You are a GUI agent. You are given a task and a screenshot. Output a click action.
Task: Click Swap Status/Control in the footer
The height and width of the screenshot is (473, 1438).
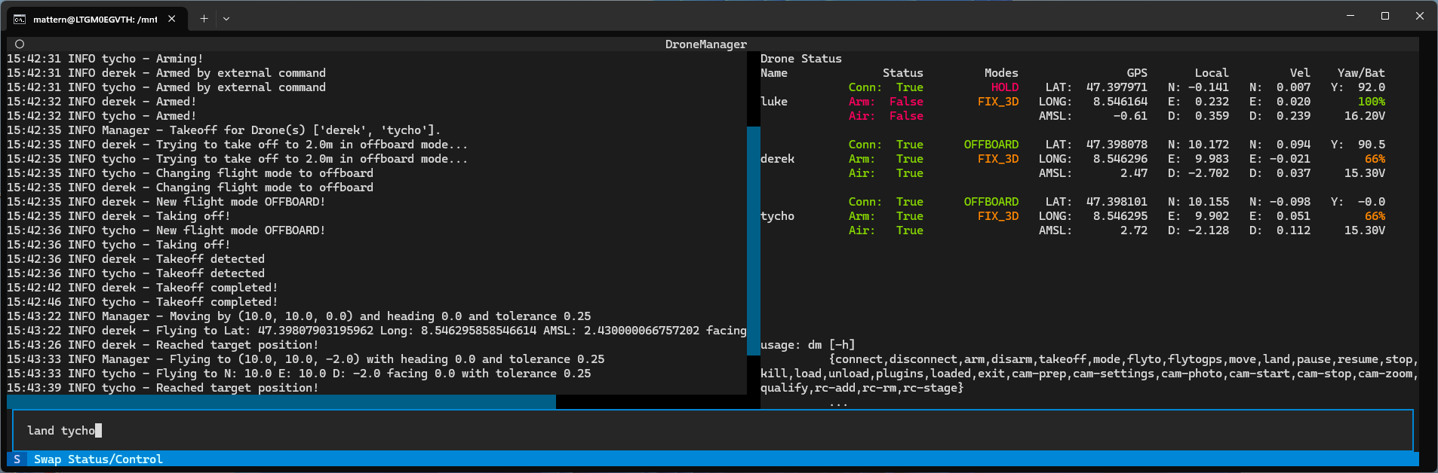(x=98, y=459)
